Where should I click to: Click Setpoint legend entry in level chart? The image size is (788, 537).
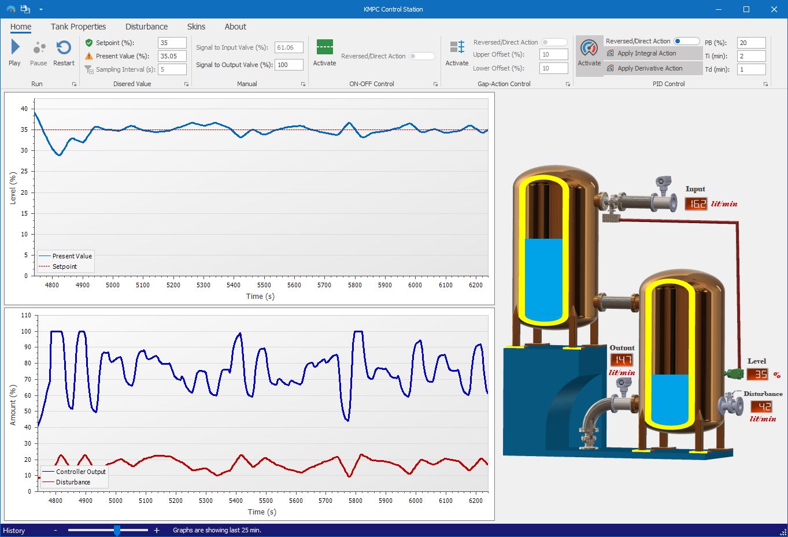click(58, 266)
